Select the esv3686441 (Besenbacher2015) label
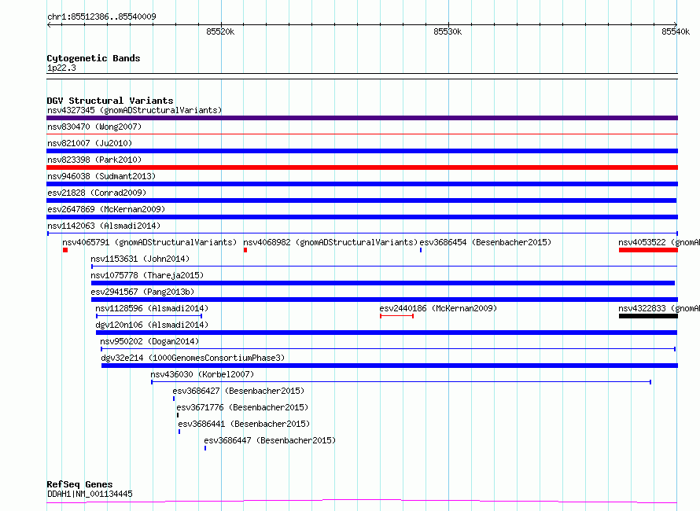Image resolution: width=700 pixels, height=511 pixels. pyautogui.click(x=244, y=424)
